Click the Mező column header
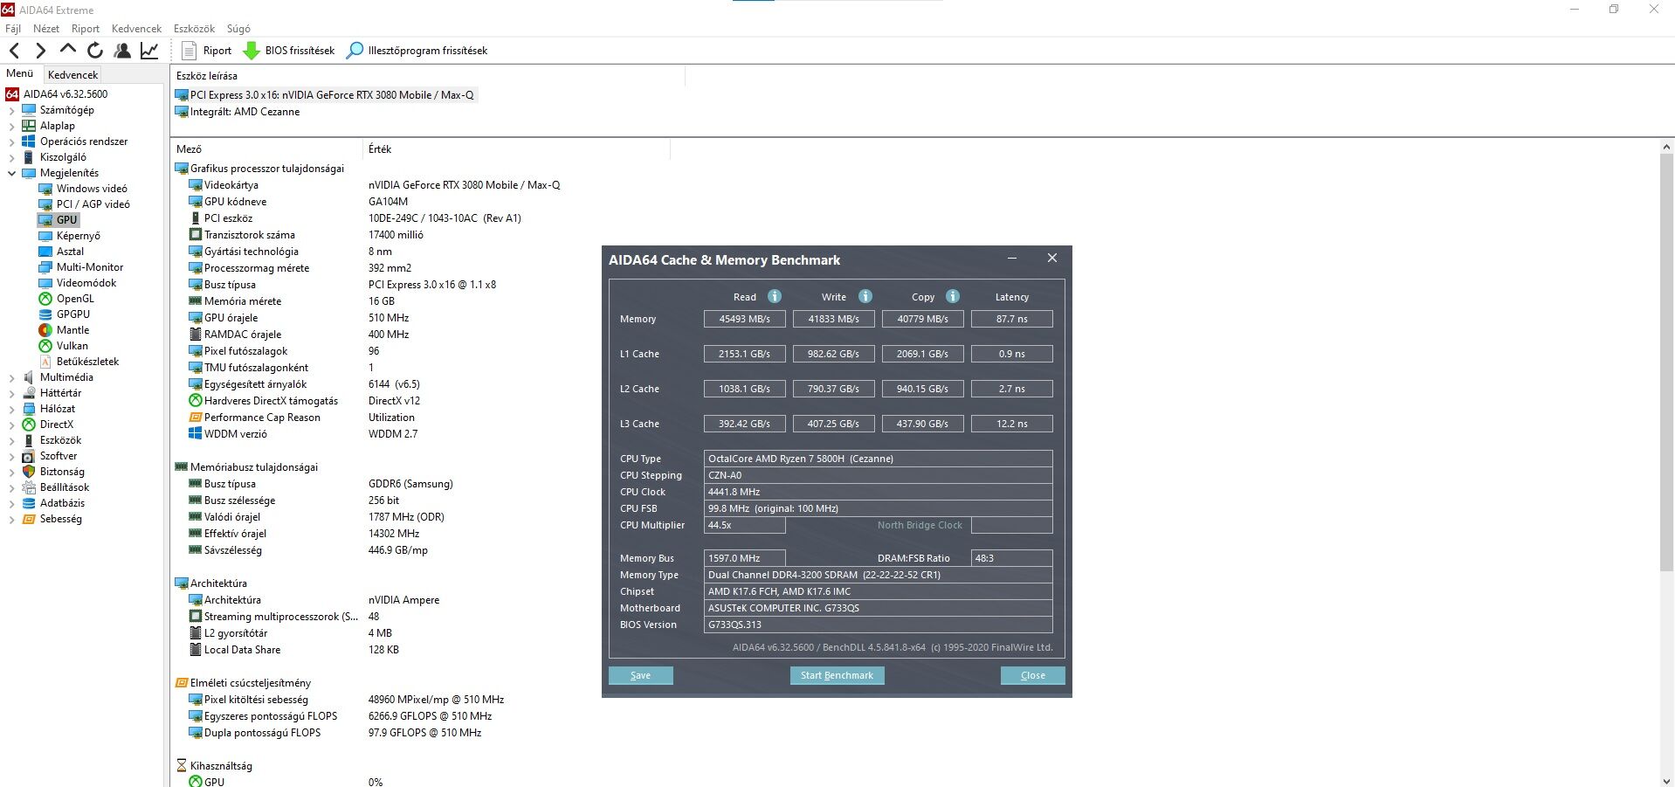The image size is (1675, 787). coord(266,149)
